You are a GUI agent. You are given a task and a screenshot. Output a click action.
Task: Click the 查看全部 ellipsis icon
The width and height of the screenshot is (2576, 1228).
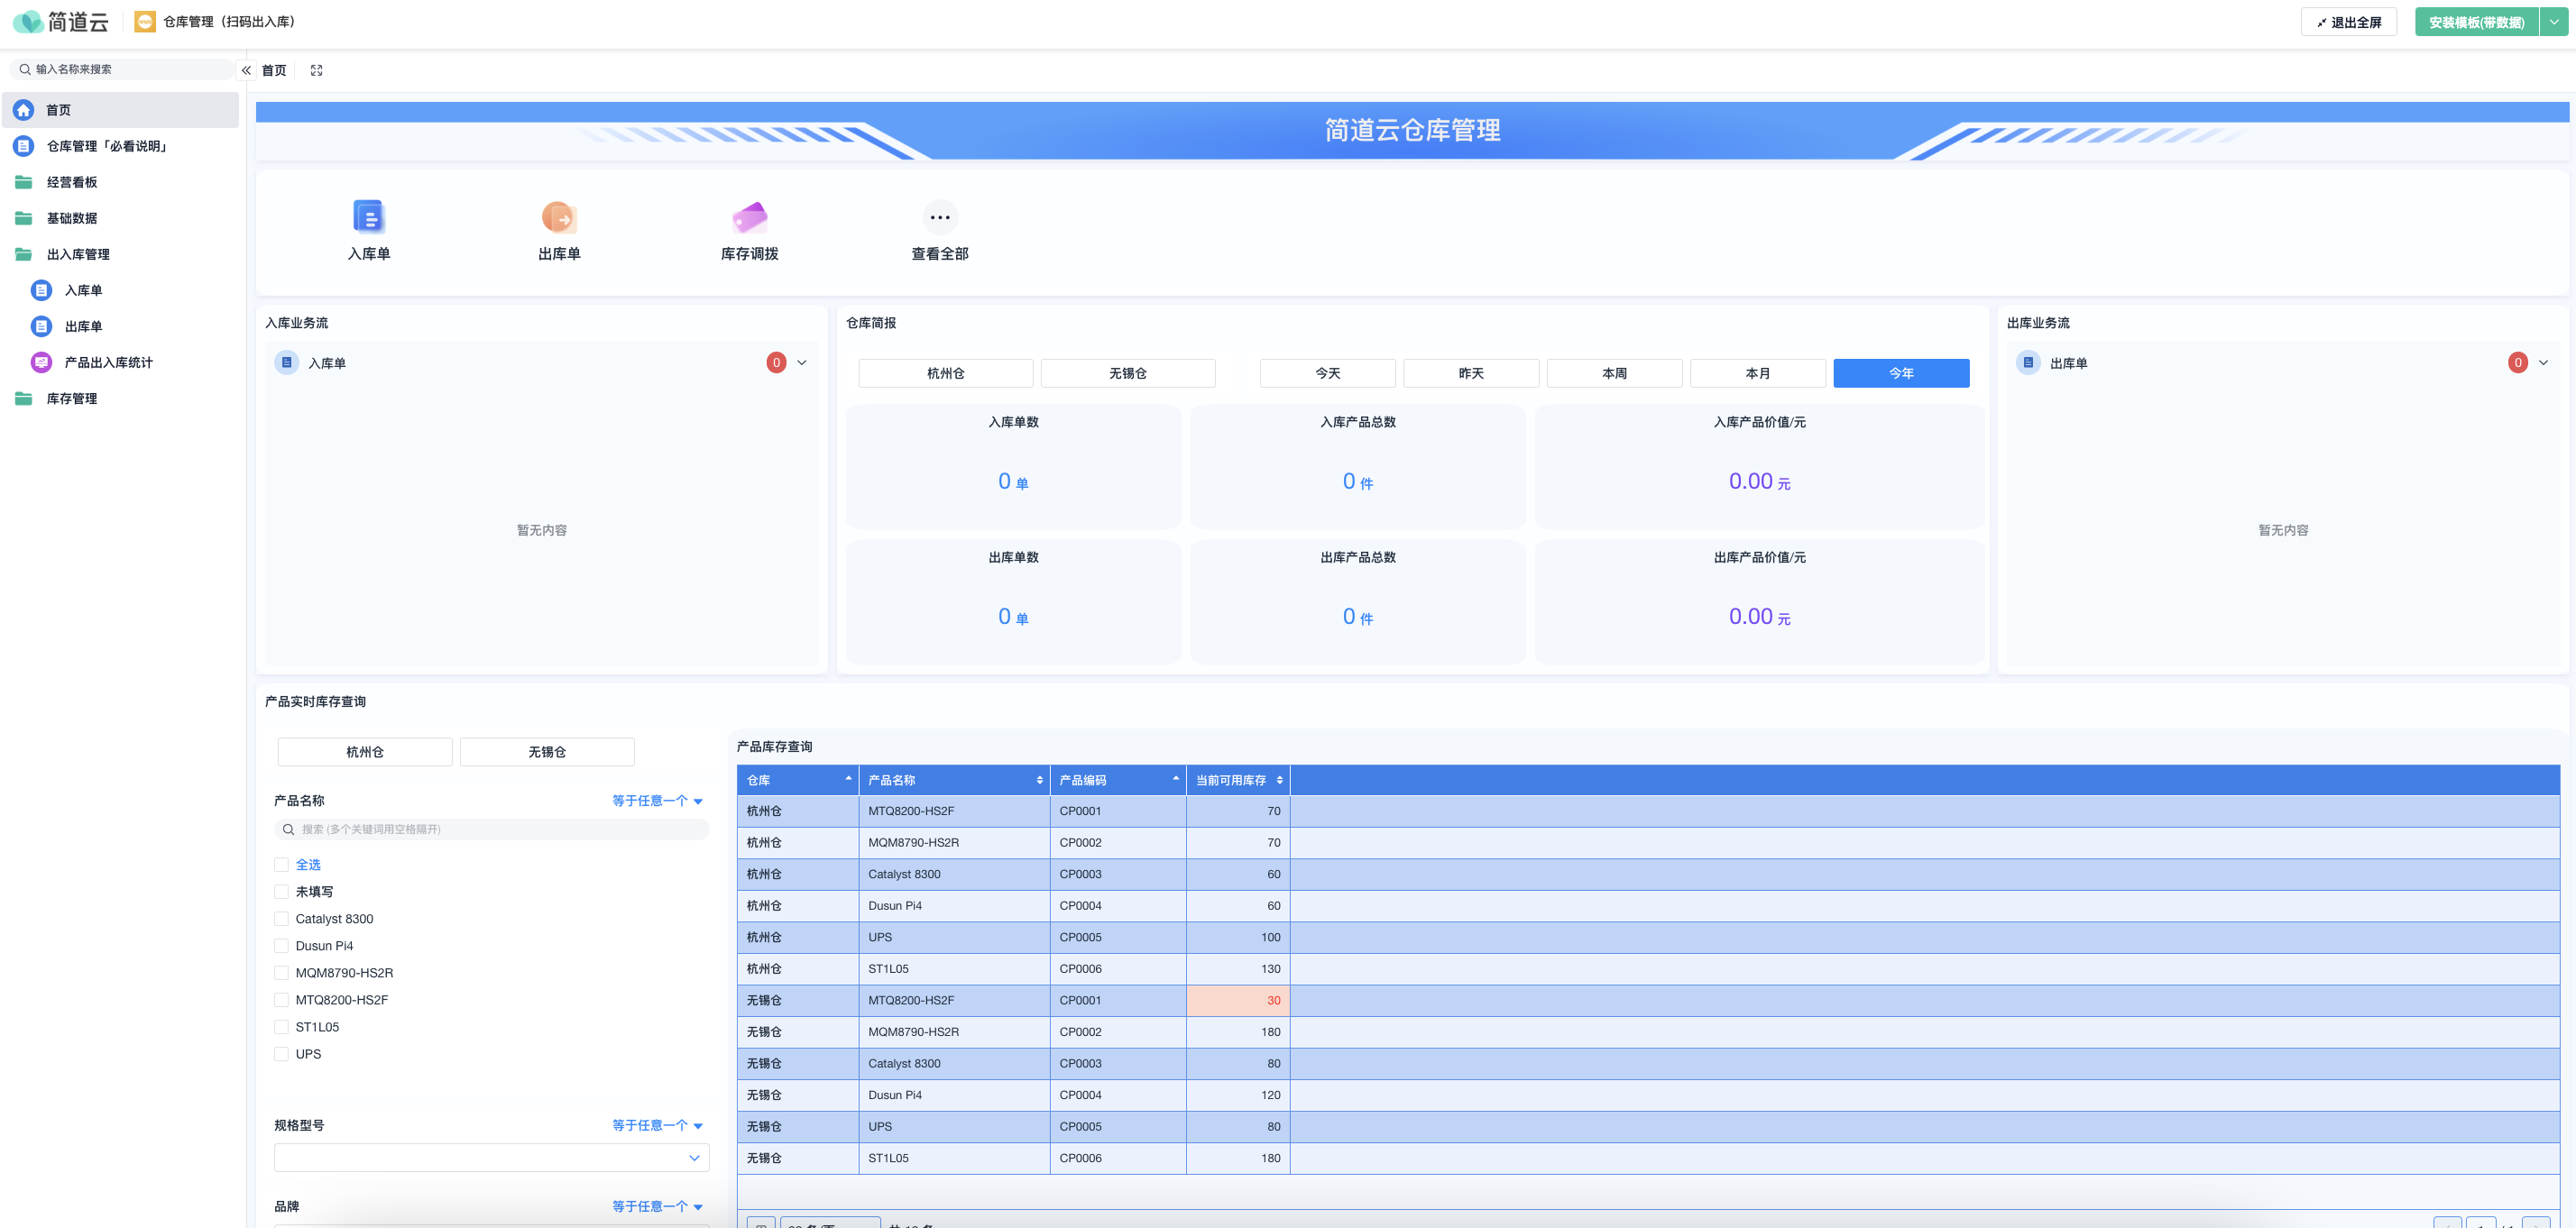(x=939, y=217)
